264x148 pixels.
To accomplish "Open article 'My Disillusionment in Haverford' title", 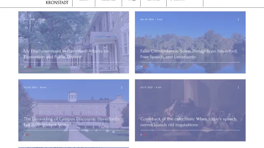I will click(66, 54).
